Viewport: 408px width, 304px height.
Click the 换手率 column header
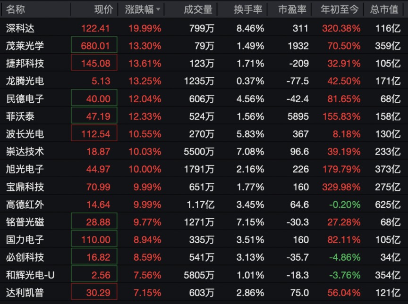click(x=248, y=9)
